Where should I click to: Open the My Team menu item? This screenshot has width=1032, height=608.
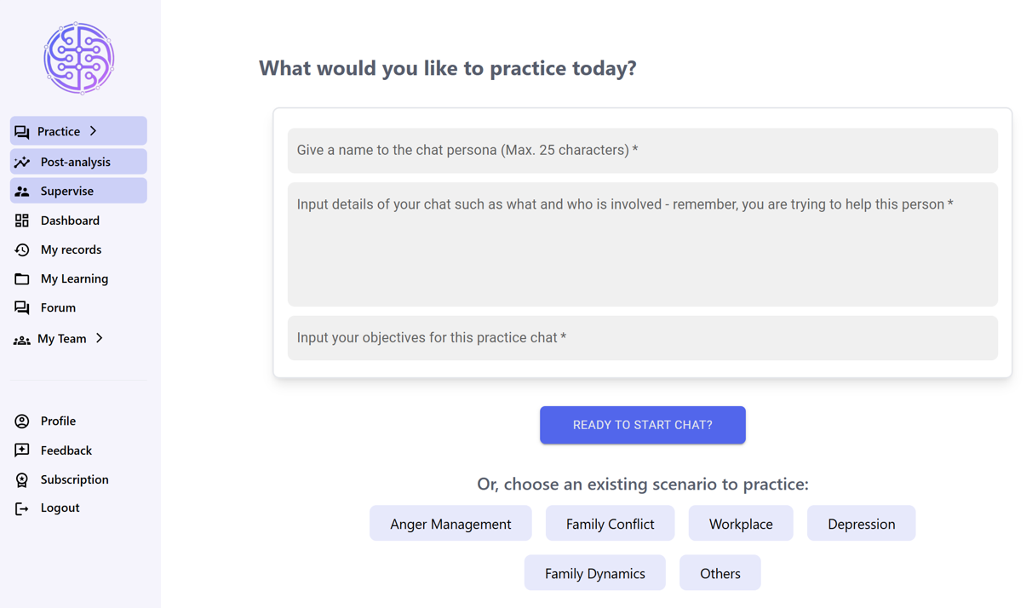(61, 339)
